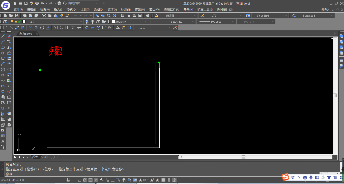The height and width of the screenshot is (184, 344).
Task: Toggle Snap mode in status bar
Action: tap(68, 180)
